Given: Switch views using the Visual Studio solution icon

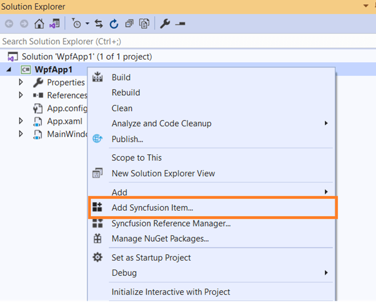Looking at the screenshot, I should coord(54,23).
